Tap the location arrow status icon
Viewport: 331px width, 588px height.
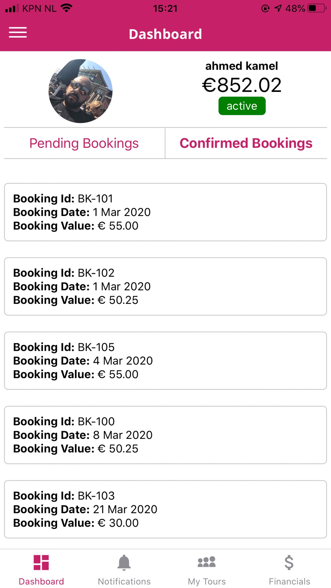(x=278, y=8)
